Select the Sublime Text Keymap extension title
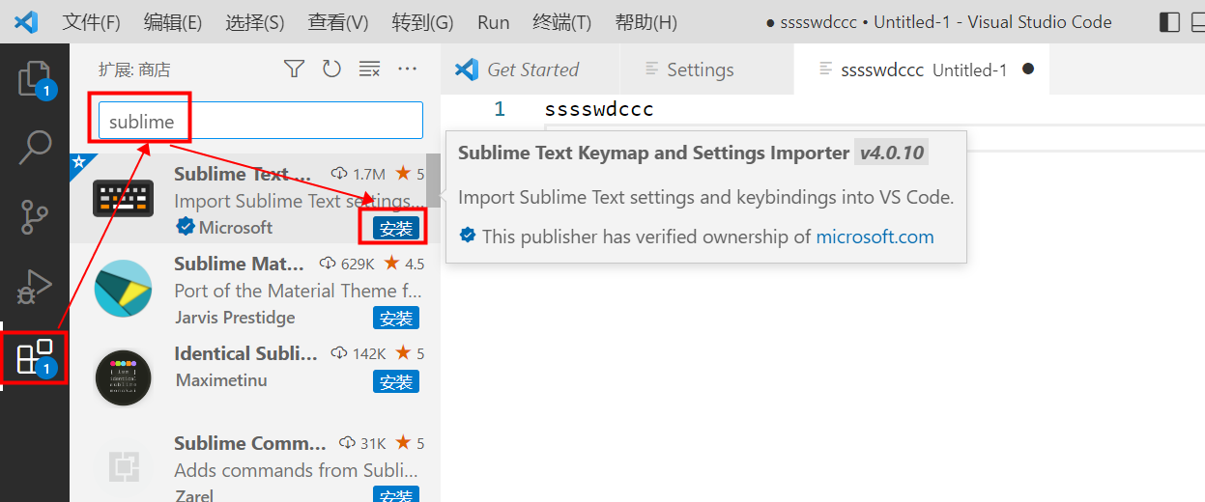 (x=244, y=174)
